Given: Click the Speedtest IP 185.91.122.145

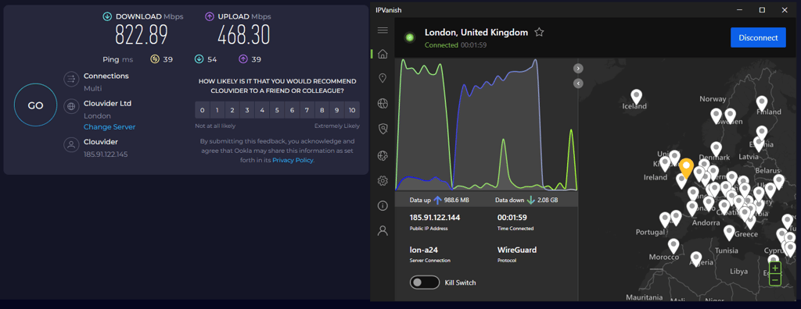Looking at the screenshot, I should coord(106,154).
